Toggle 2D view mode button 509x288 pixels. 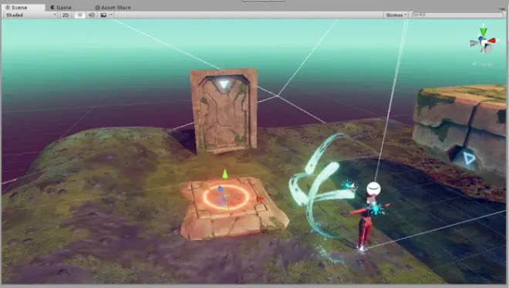coord(66,15)
